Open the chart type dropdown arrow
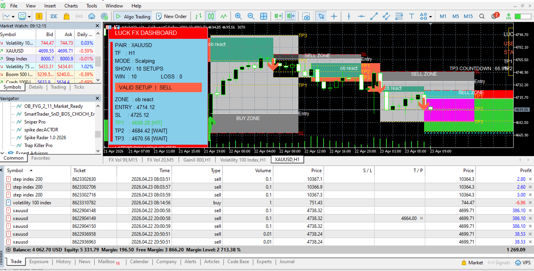The width and height of the screenshot is (534, 271). pyautogui.click(x=13, y=17)
